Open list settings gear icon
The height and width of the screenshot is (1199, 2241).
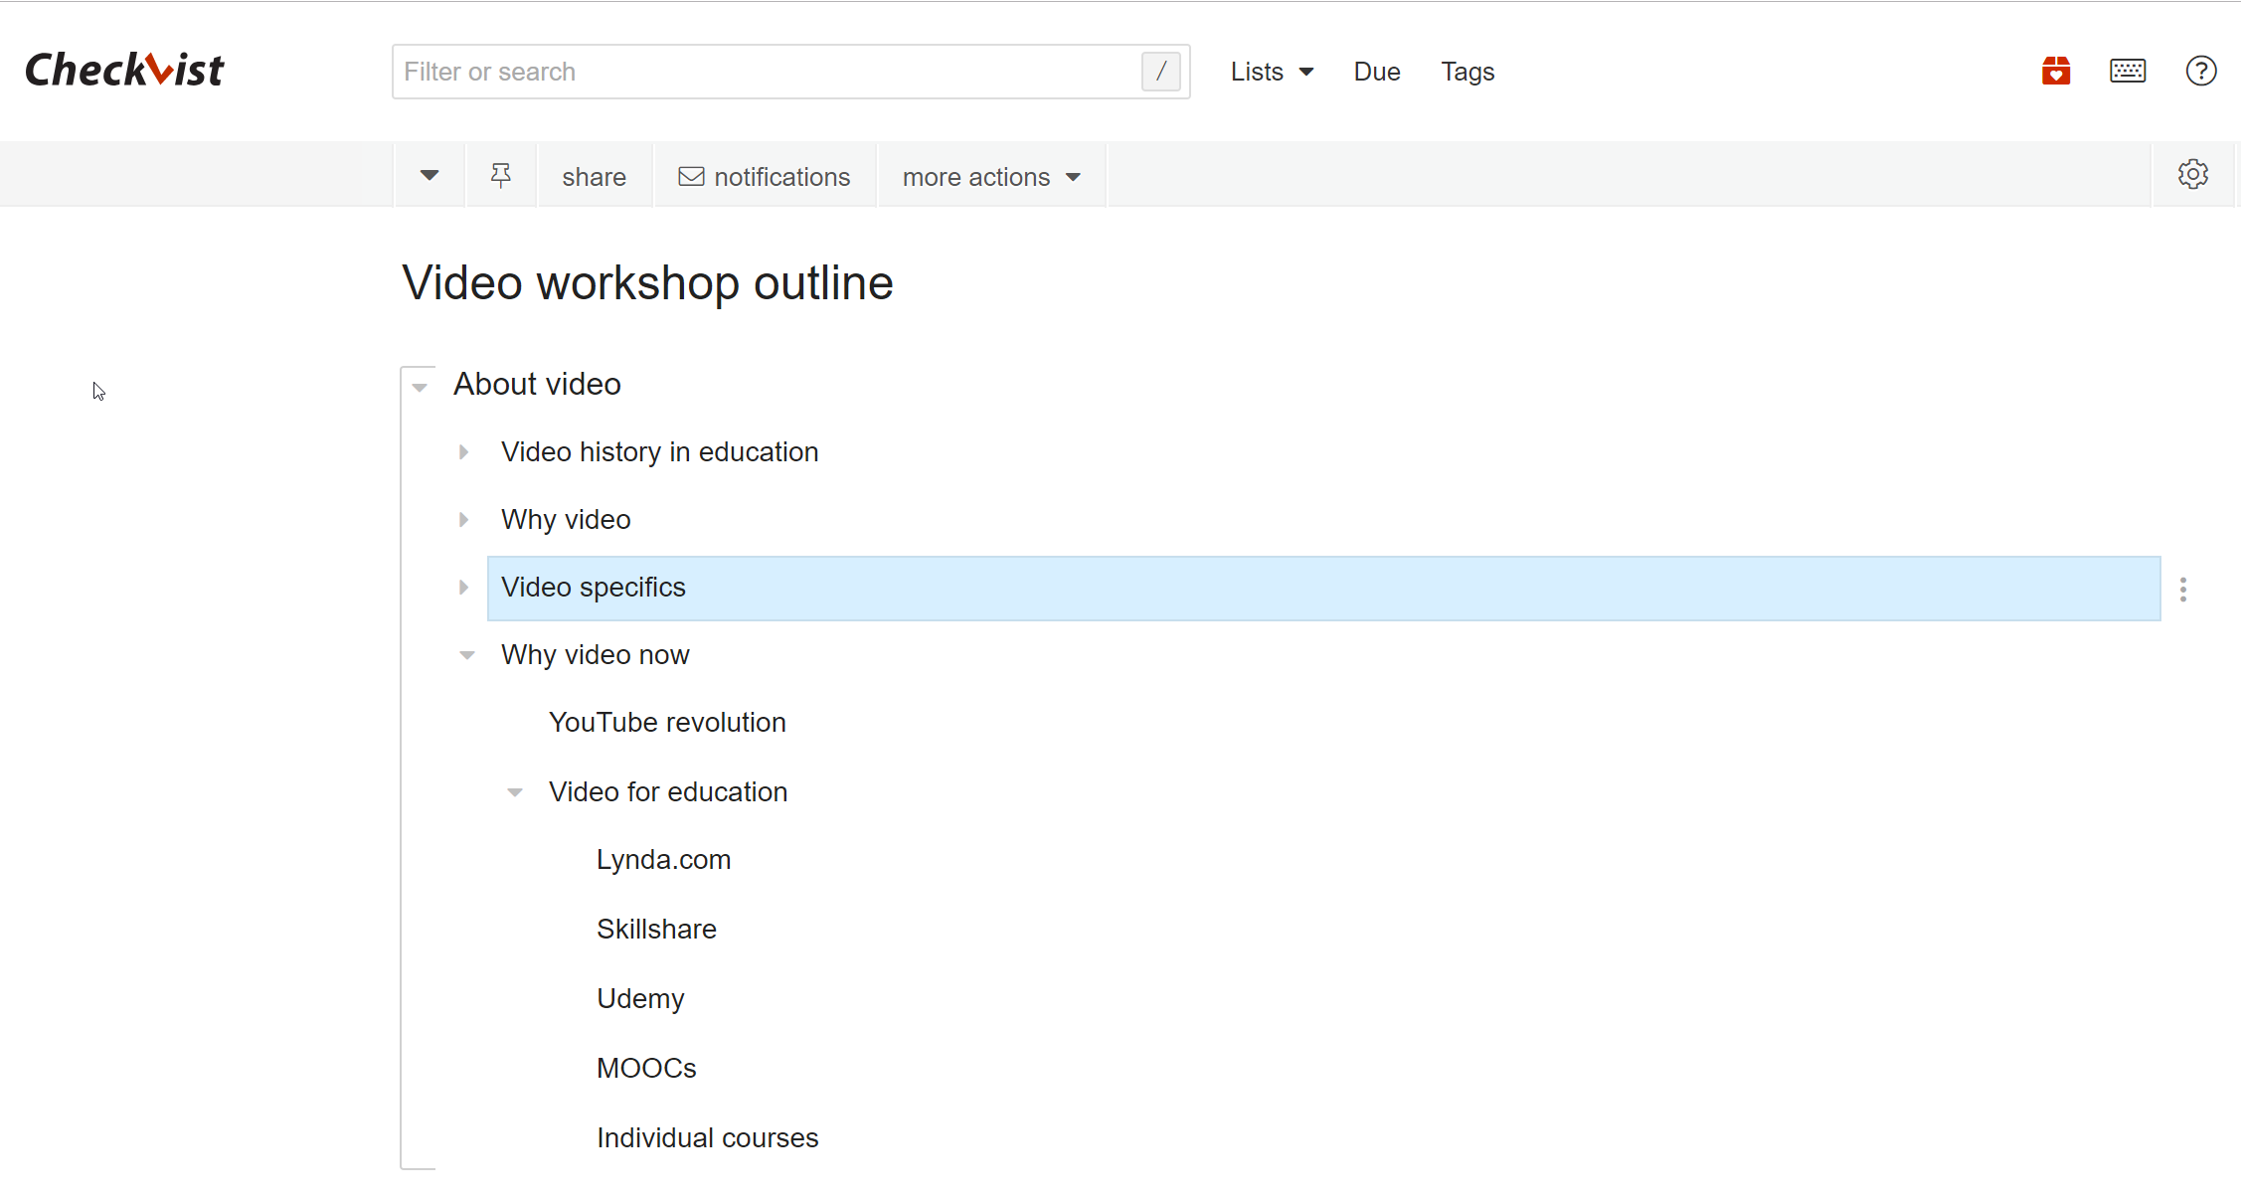2193,174
